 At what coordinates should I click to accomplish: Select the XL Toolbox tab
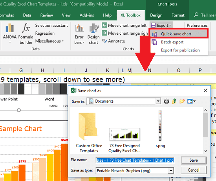coord(131,15)
